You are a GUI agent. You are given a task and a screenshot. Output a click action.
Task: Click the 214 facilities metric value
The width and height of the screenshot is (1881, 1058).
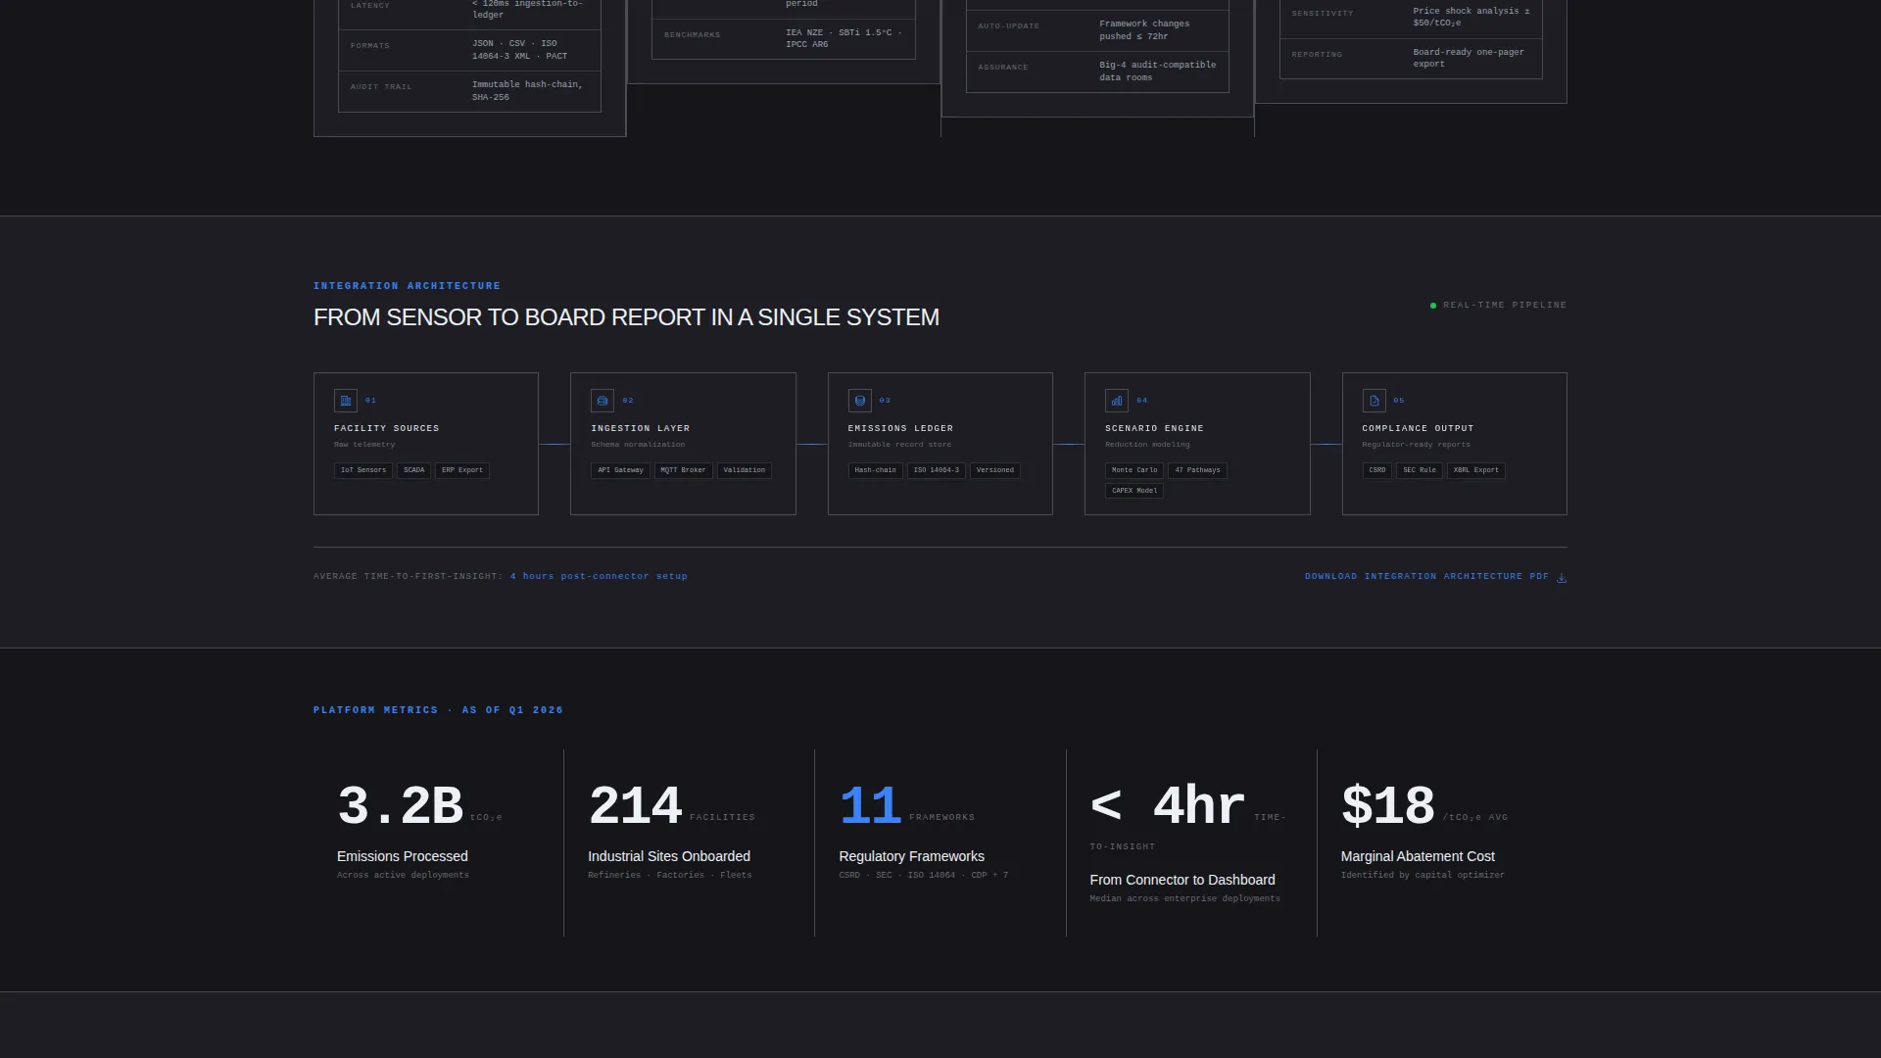(x=635, y=806)
